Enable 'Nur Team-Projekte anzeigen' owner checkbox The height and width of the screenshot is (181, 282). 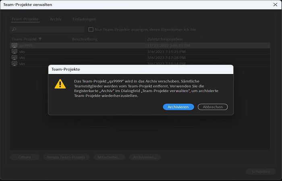point(91,29)
